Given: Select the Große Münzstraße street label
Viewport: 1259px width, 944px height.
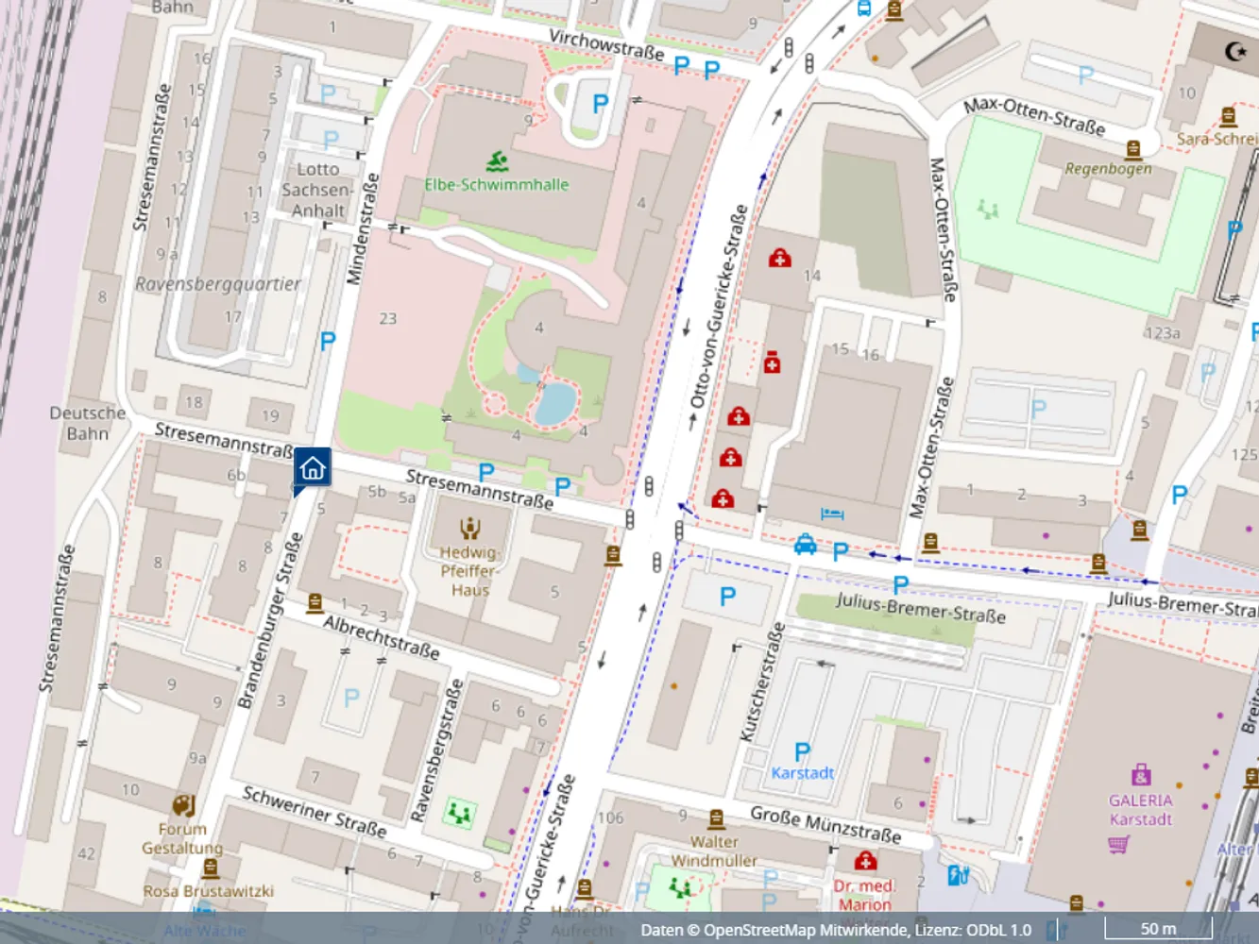Looking at the screenshot, I should [825, 823].
